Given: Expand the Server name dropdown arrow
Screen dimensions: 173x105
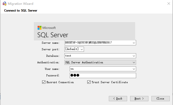Looking at the screenshot, I should coord(134,43).
